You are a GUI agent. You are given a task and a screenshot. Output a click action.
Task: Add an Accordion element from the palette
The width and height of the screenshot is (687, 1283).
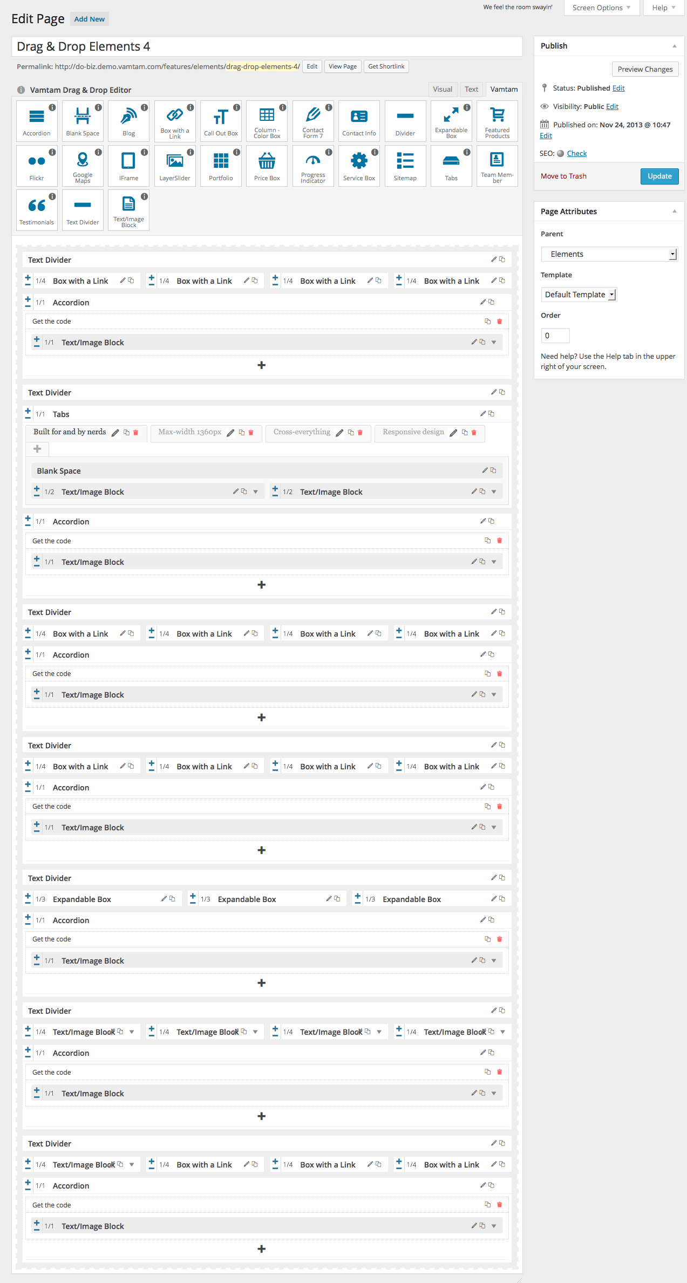37,121
